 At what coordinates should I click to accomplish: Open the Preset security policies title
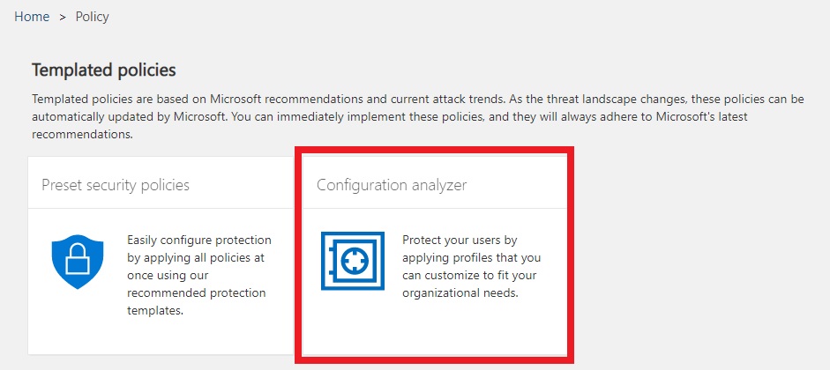(x=116, y=185)
